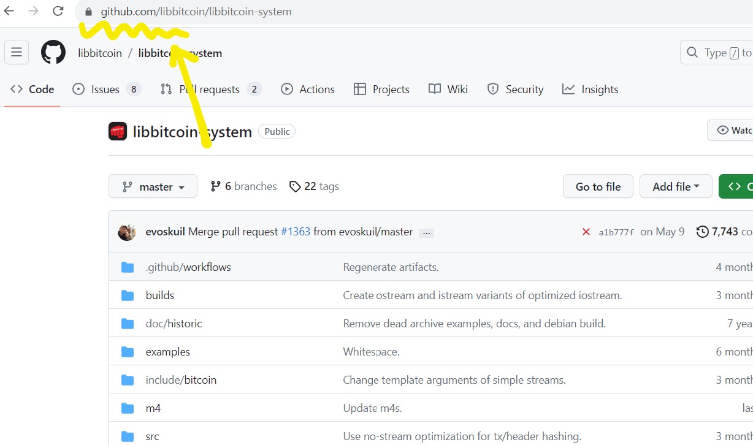Viewport: 753px width, 445px height.
Task: Go back with the browser back arrow
Action: [x=9, y=11]
